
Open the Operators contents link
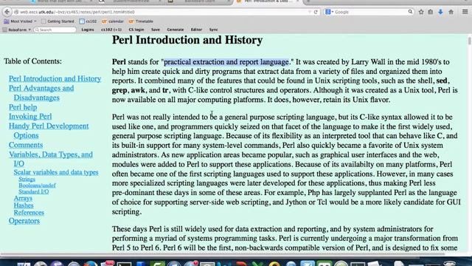click(x=24, y=221)
